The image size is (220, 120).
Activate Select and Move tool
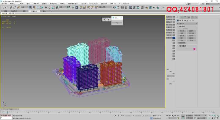46,7
